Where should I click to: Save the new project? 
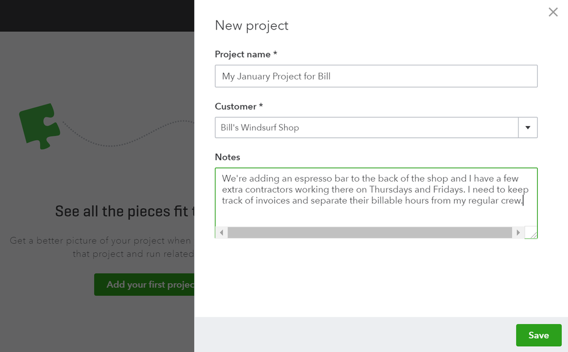click(x=538, y=335)
